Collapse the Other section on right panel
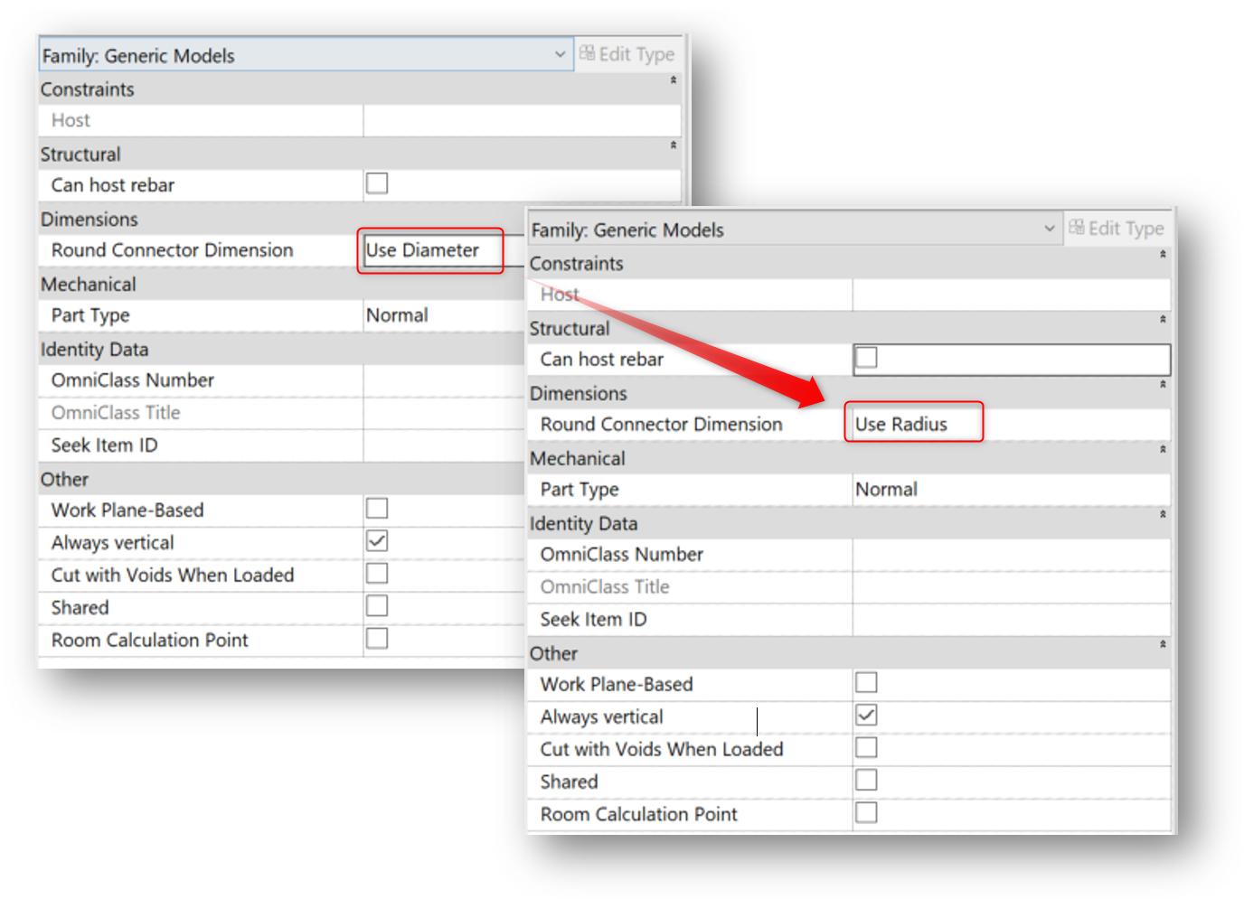The height and width of the screenshot is (899, 1244). 1163,644
